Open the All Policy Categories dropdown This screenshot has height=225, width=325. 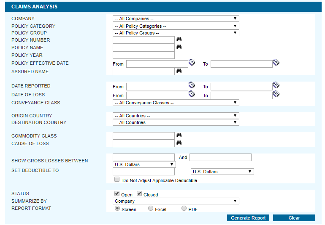pos(176,26)
